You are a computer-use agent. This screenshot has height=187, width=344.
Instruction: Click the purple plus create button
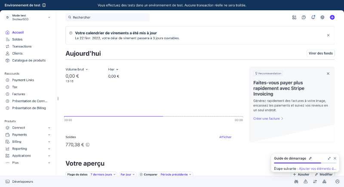(x=332, y=17)
